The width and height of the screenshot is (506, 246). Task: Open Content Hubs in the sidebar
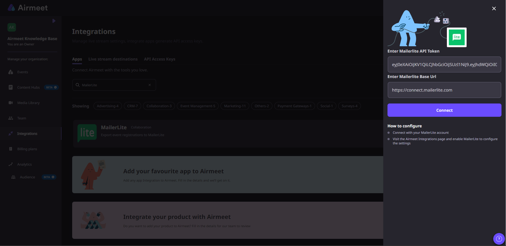pos(28,88)
